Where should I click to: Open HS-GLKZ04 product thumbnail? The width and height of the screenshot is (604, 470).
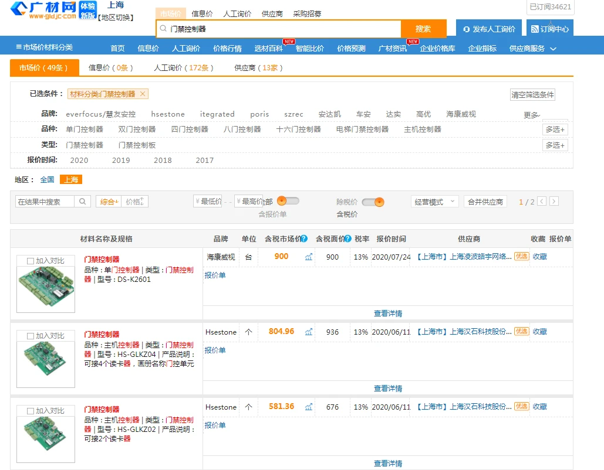point(45,359)
